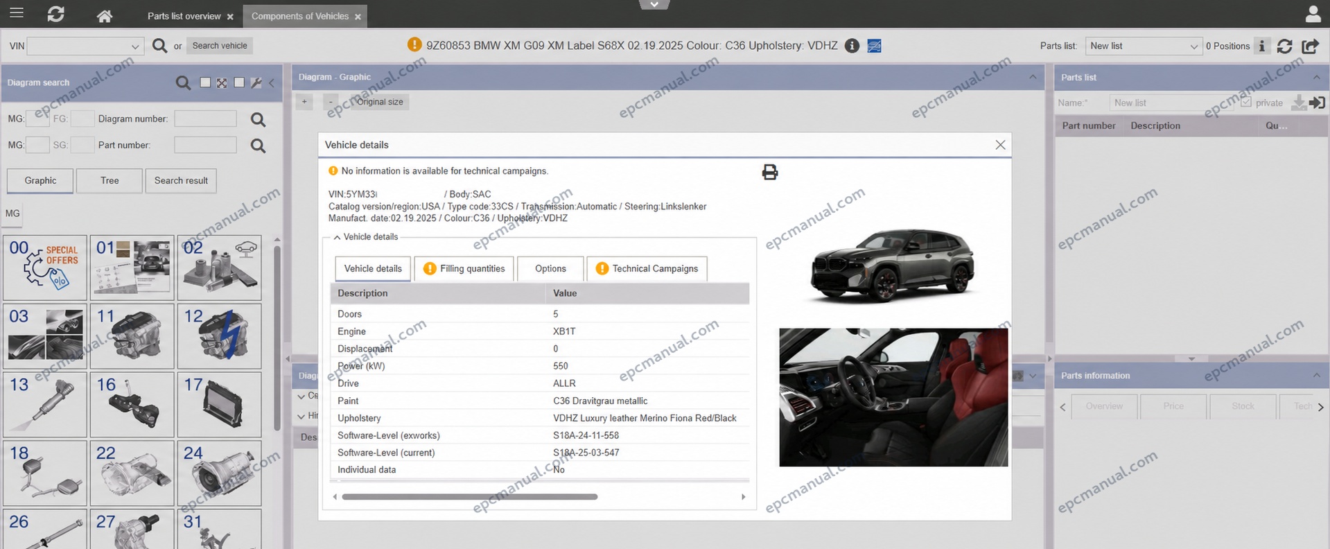1330x549 pixels.
Task: Click the Search vehicle button
Action: (220, 46)
